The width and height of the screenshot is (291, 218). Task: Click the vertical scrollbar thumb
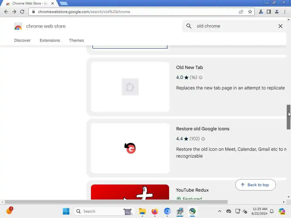point(288,117)
